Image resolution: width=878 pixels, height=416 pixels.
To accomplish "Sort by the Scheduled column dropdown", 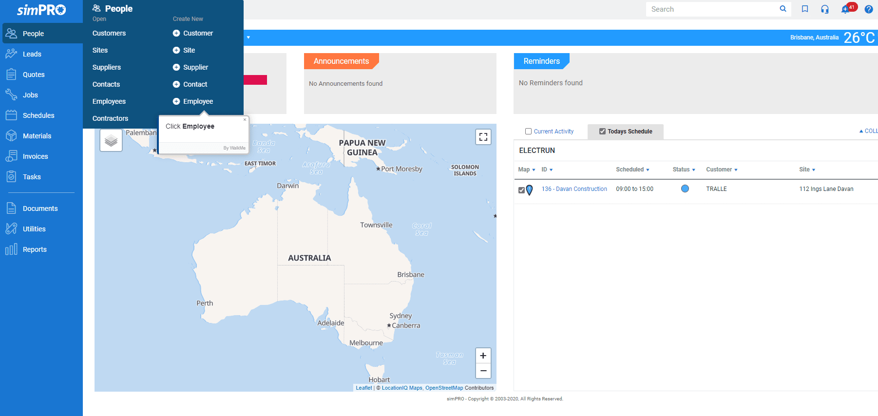I will point(632,170).
